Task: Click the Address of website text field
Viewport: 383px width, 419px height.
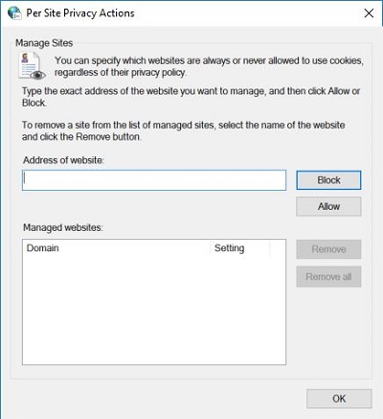Action: pyautogui.click(x=154, y=180)
